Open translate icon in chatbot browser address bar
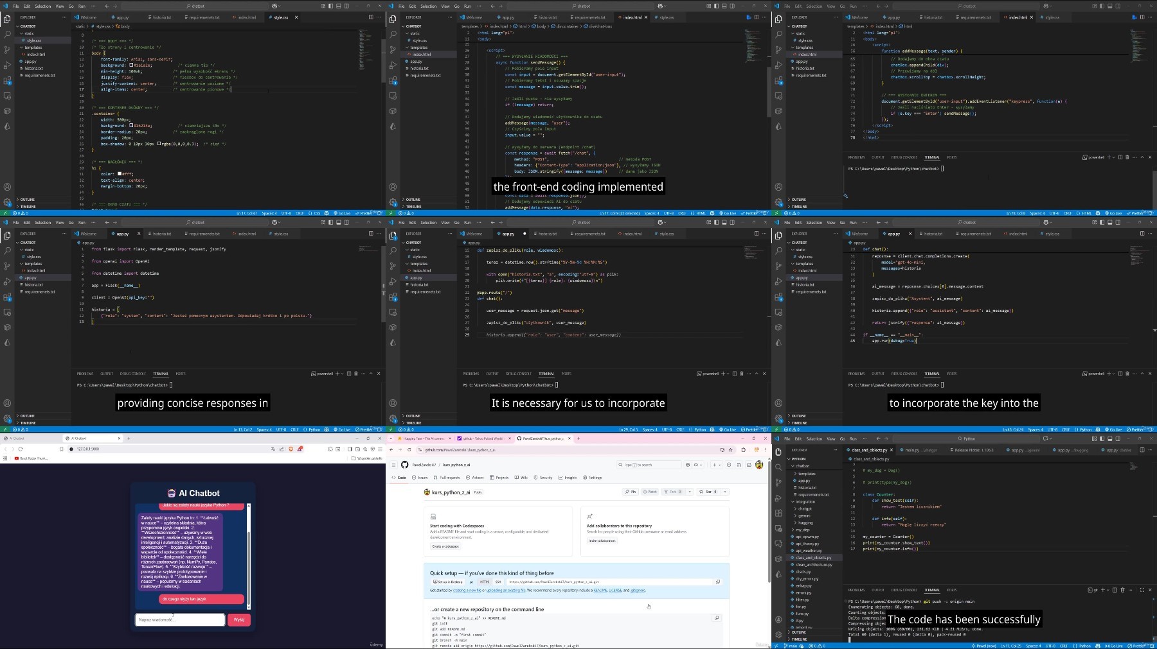This screenshot has height=649, width=1157. 273,449
